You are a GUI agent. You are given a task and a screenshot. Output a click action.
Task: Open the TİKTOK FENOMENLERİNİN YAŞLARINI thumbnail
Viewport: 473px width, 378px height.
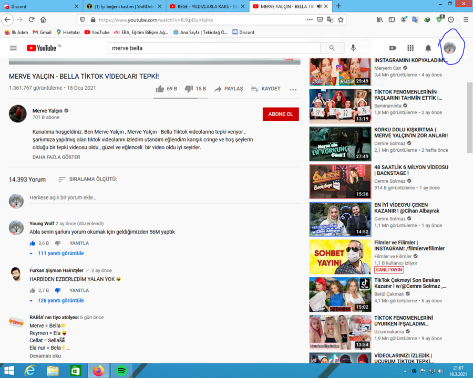click(340, 106)
